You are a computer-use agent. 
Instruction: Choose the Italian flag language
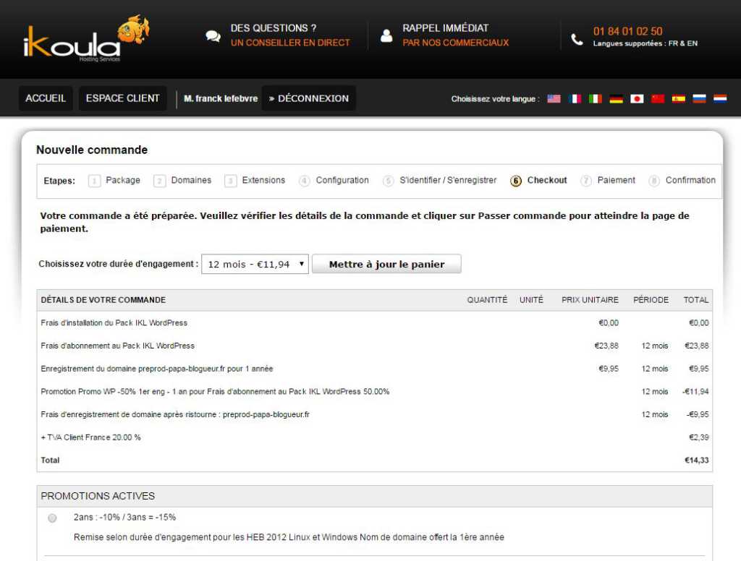595,99
